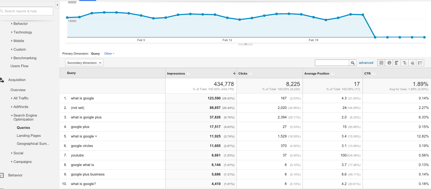Image resolution: width=431 pixels, height=189 pixels.
Task: Sort the table by Clicks column header
Action: point(243,74)
